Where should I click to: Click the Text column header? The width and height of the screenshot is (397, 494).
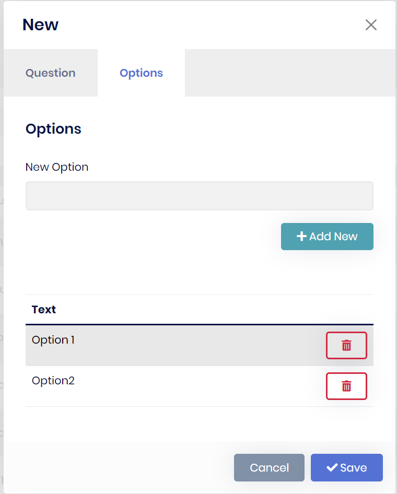click(x=44, y=310)
